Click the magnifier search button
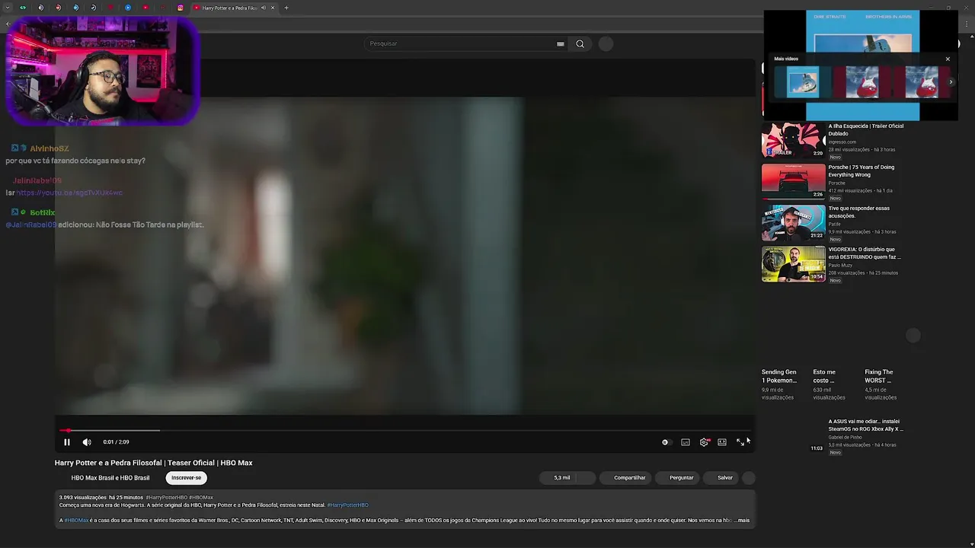Image resolution: width=975 pixels, height=548 pixels. tap(580, 43)
